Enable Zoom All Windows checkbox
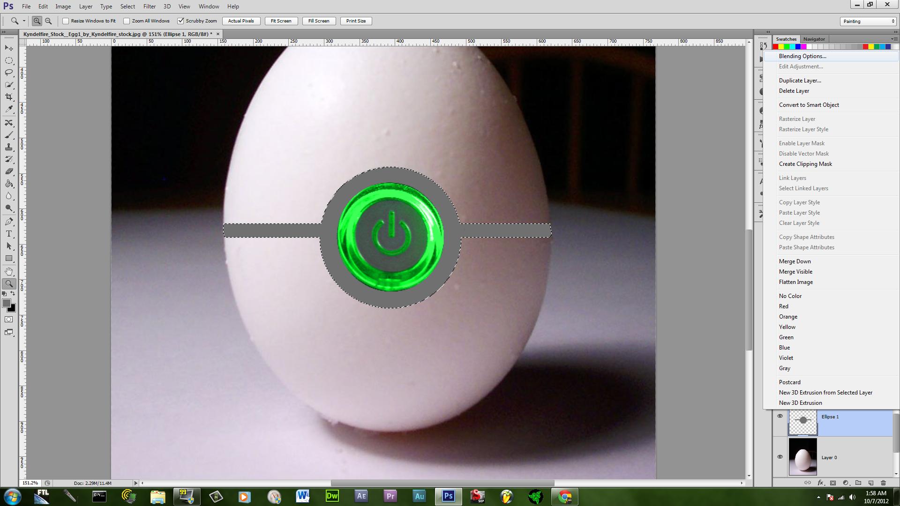The width and height of the screenshot is (900, 506). click(127, 21)
